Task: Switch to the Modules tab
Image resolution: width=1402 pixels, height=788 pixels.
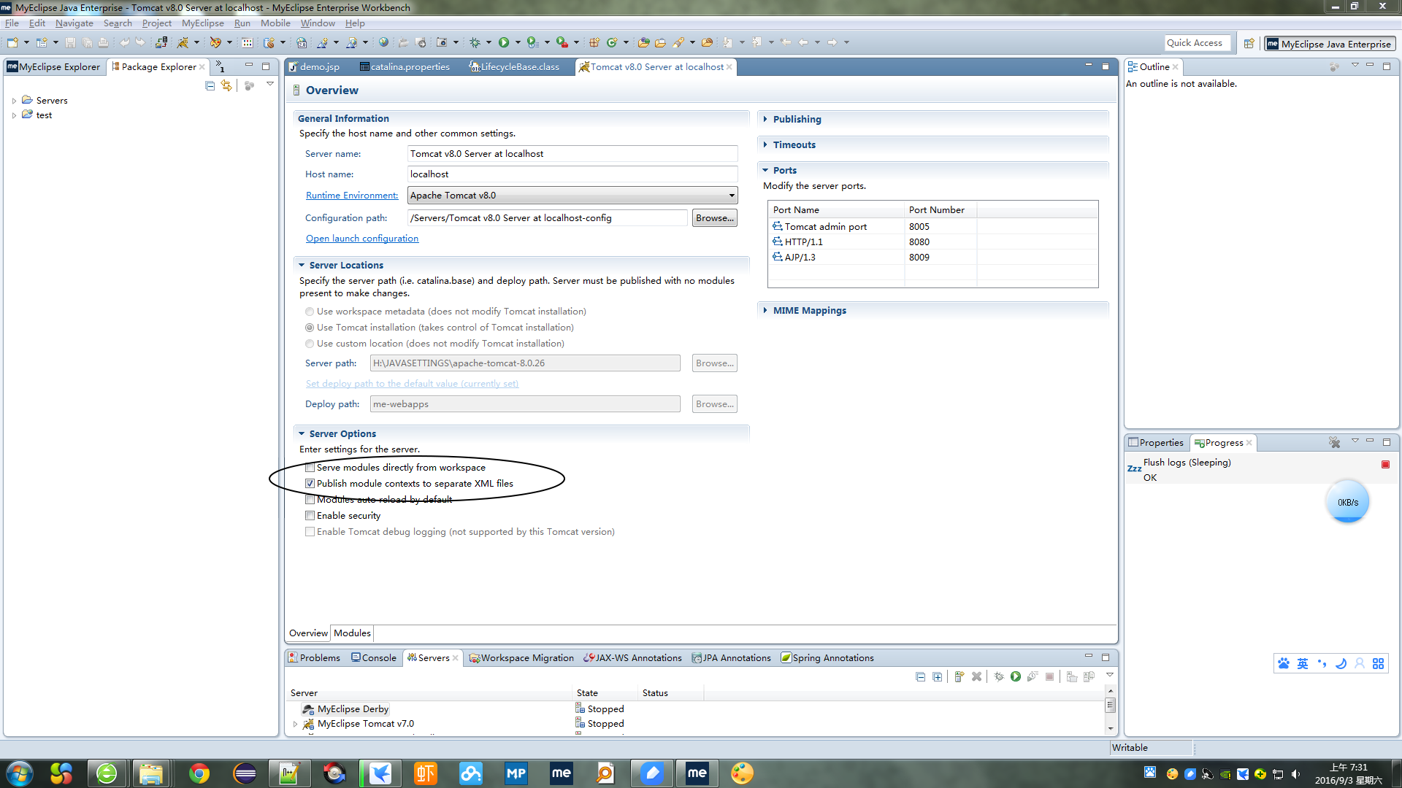Action: click(352, 633)
